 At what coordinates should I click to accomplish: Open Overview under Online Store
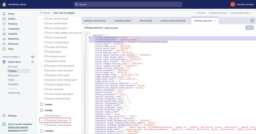pyautogui.click(x=13, y=67)
